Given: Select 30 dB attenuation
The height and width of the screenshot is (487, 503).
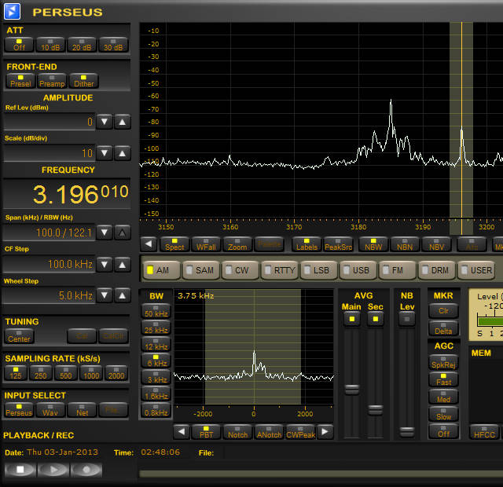Looking at the screenshot, I should (x=113, y=45).
